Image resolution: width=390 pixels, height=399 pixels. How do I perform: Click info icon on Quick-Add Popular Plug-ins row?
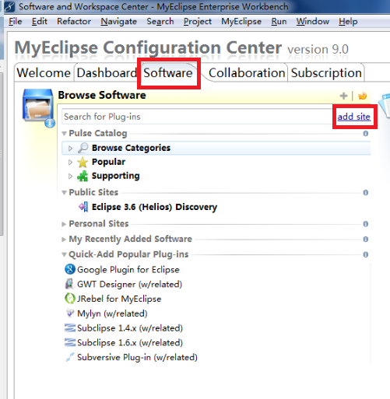tap(366, 254)
